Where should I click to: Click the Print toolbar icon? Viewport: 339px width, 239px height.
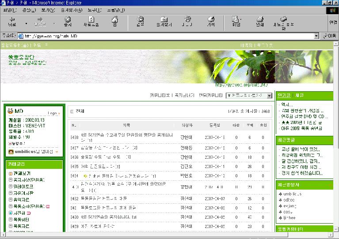point(260,22)
